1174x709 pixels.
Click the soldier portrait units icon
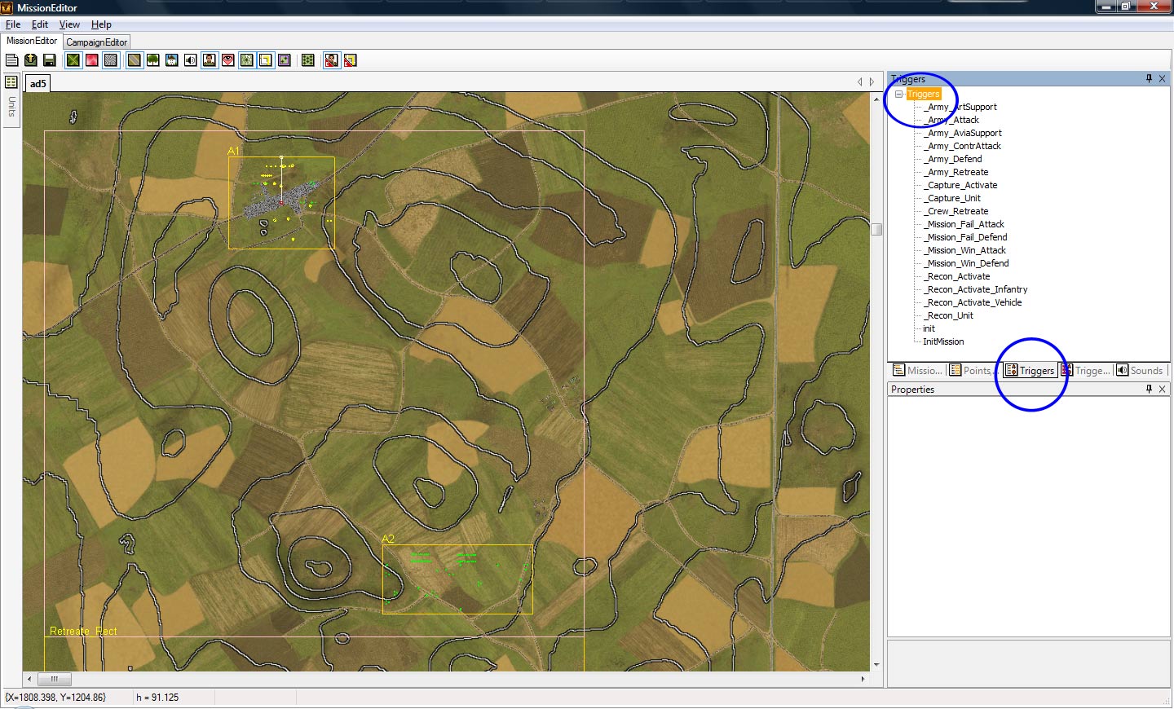pyautogui.click(x=210, y=60)
